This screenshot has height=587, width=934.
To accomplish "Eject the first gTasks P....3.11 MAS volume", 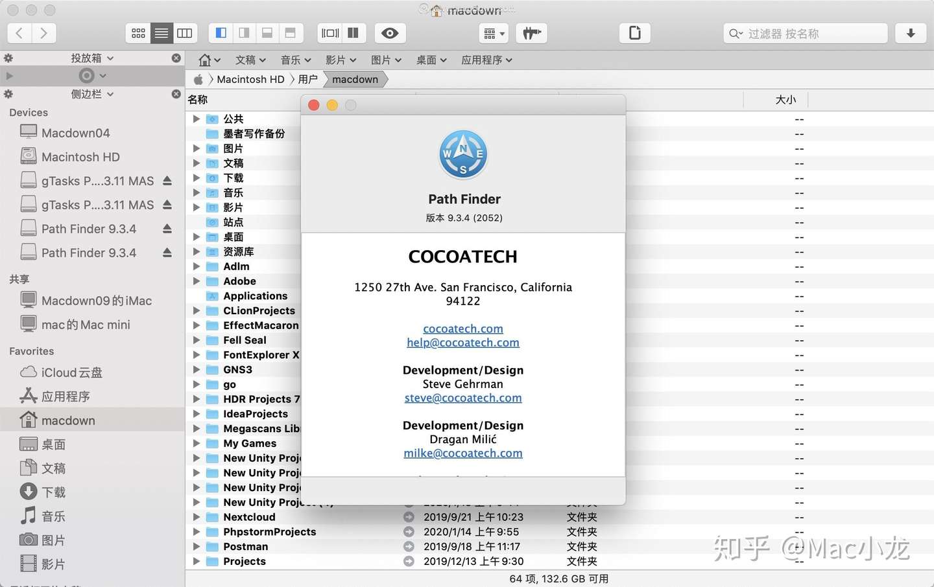I will (x=167, y=181).
